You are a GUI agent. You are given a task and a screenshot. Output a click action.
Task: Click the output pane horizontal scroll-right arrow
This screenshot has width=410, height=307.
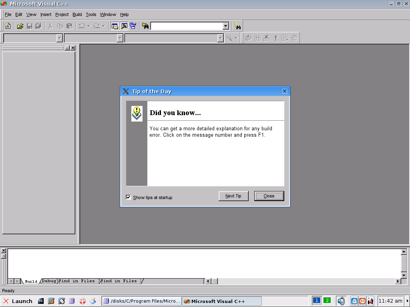coord(398,281)
